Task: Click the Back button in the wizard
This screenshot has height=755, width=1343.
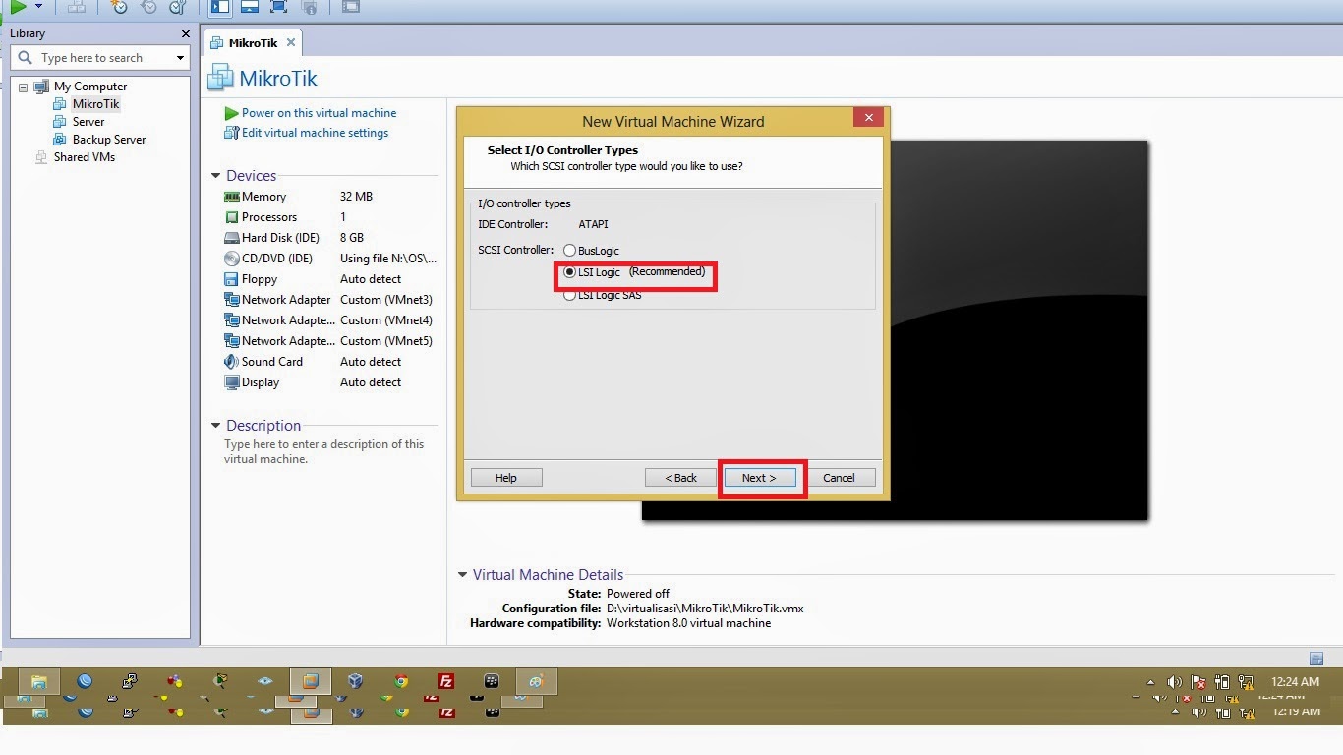Action: (680, 478)
